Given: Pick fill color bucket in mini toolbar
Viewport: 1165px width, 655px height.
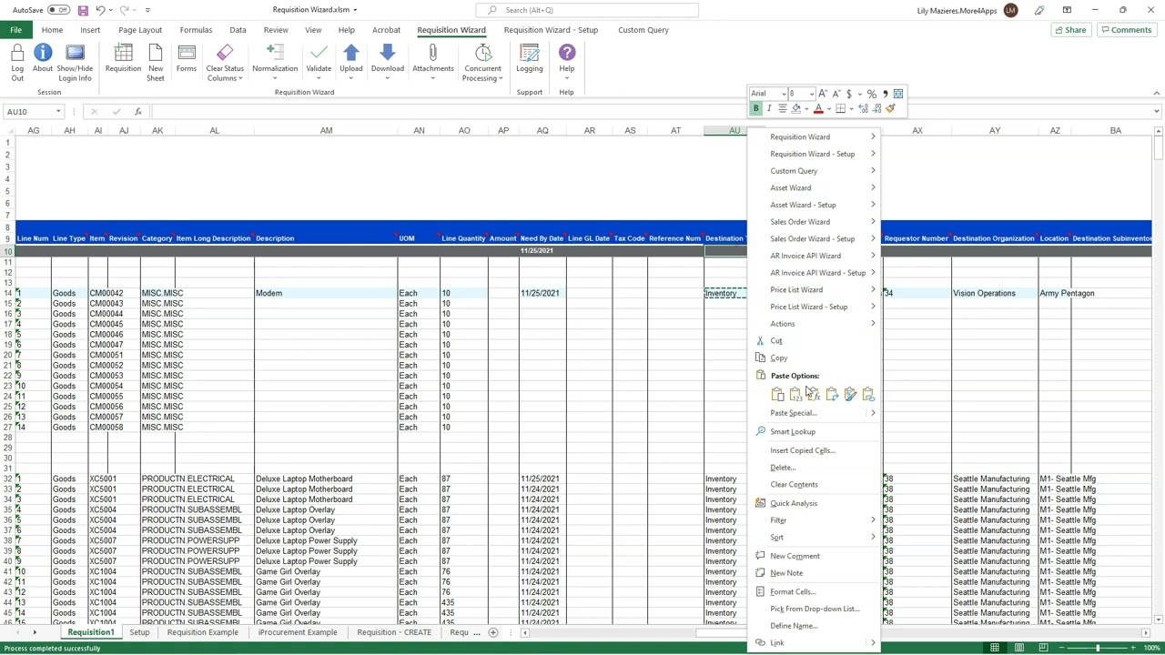Looking at the screenshot, I should (x=796, y=109).
